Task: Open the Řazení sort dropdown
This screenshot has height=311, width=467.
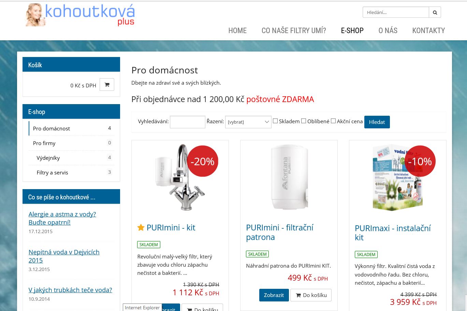Action: pos(248,122)
